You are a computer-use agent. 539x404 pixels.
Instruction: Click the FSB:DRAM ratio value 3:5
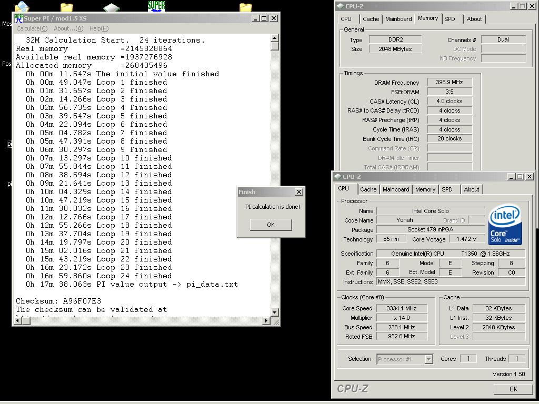(x=450, y=92)
